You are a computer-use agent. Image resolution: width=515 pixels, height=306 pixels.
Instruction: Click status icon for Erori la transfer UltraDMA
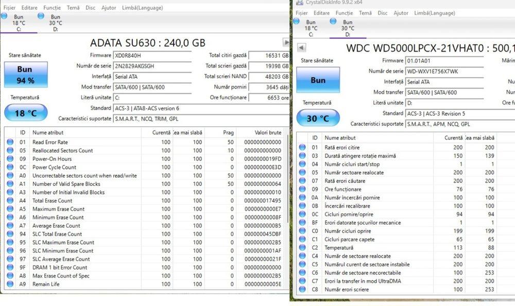pyautogui.click(x=302, y=281)
